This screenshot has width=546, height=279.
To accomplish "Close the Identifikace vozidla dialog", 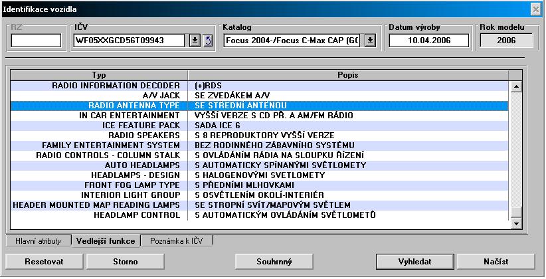I will coord(535,9).
